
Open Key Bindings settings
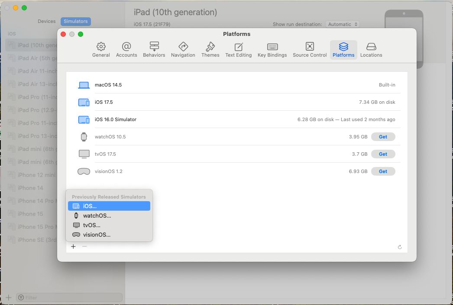point(272,50)
